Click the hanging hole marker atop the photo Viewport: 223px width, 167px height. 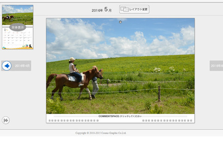120,22
